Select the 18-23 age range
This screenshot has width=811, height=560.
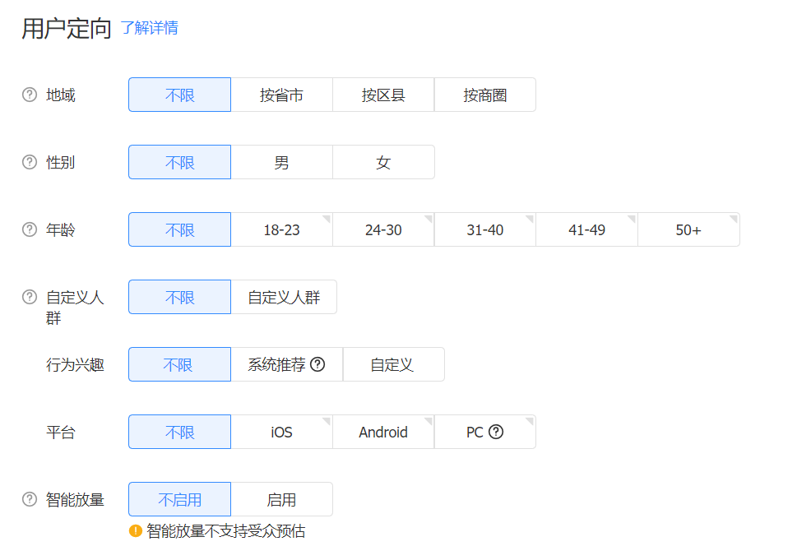[281, 229]
